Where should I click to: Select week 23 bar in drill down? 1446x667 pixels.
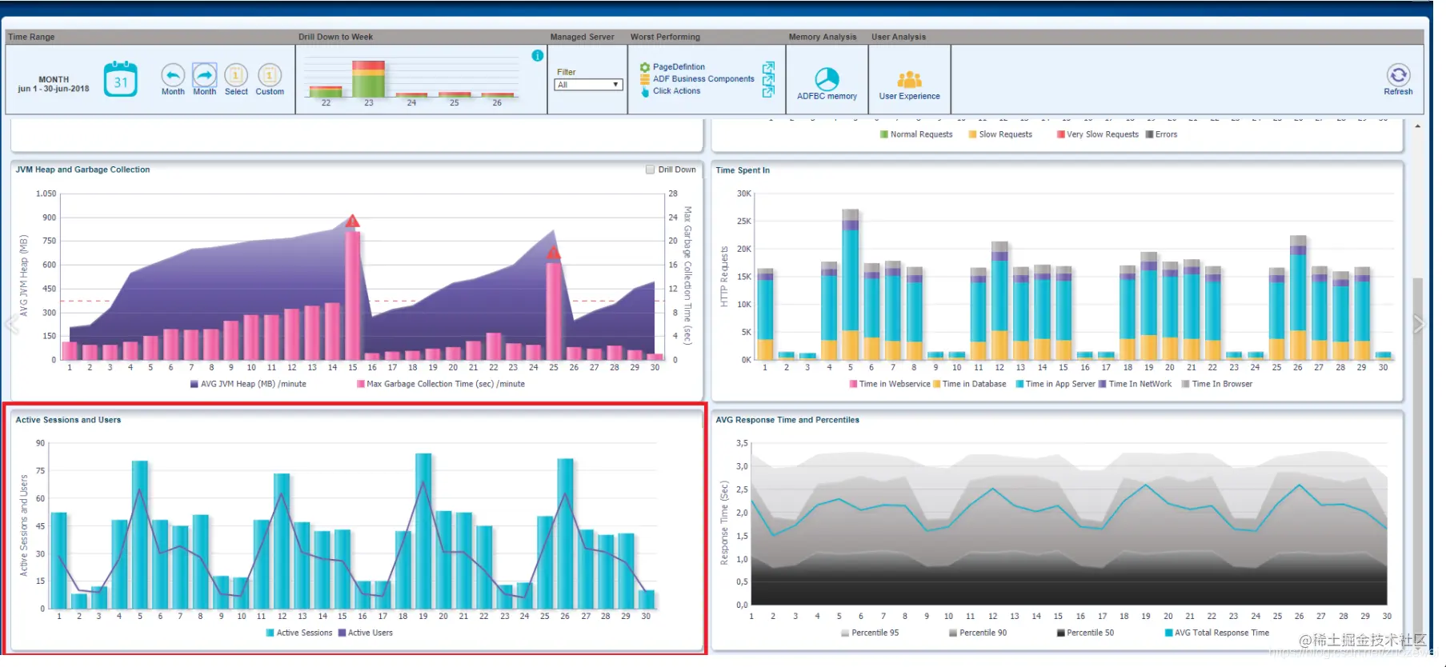coord(369,79)
